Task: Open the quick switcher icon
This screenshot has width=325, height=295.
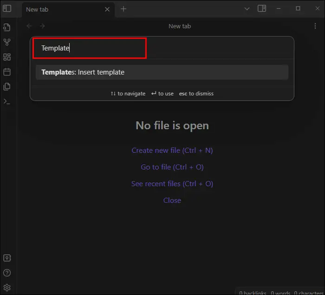Action: point(7,27)
